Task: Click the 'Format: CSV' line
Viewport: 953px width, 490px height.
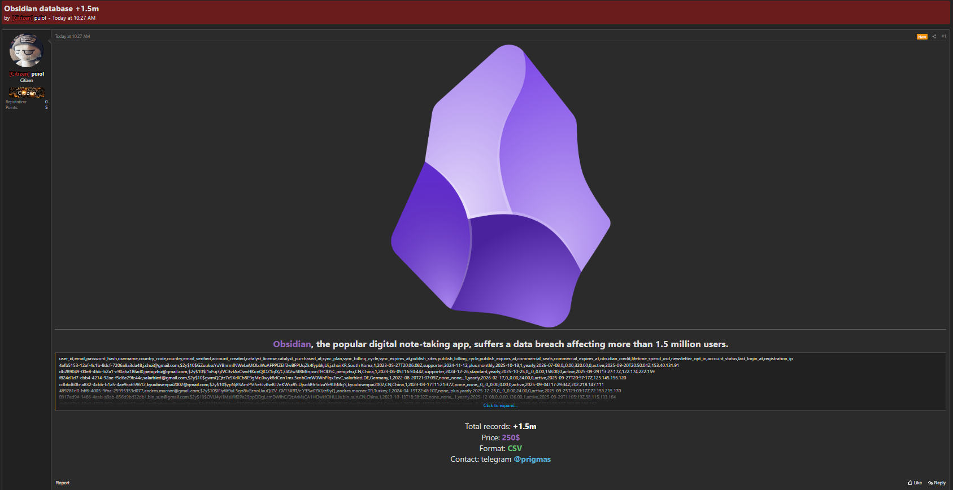Action: tap(501, 448)
